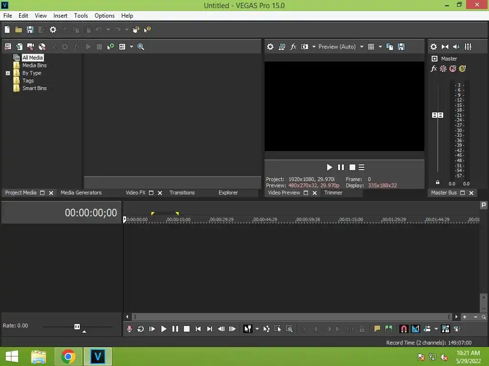Screen dimensions: 489x366
Task: Open edit tool dropdown arrow in timeline toolbar
Action: 257,329
